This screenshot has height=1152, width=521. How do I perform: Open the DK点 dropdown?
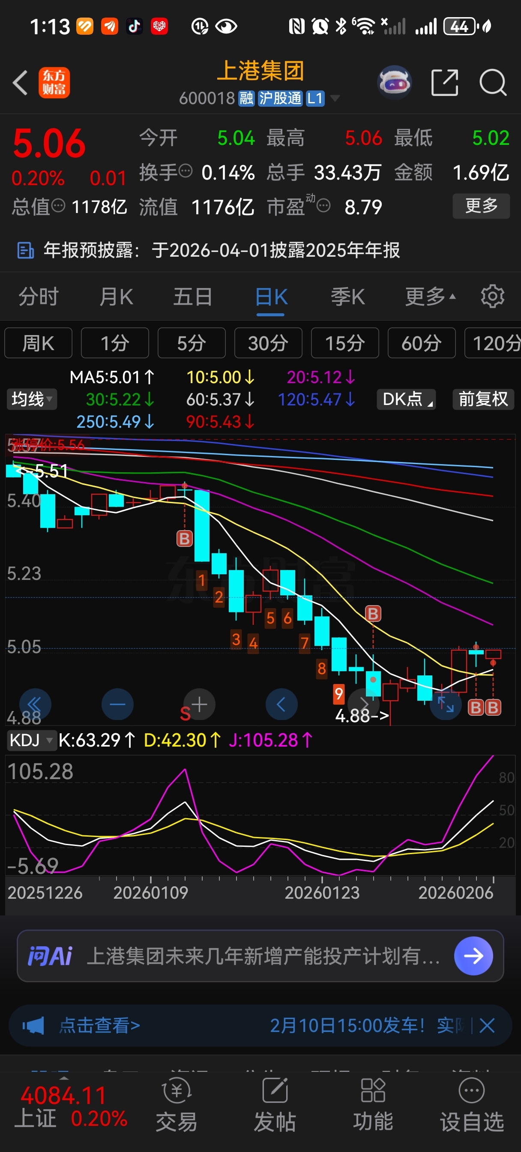point(407,399)
